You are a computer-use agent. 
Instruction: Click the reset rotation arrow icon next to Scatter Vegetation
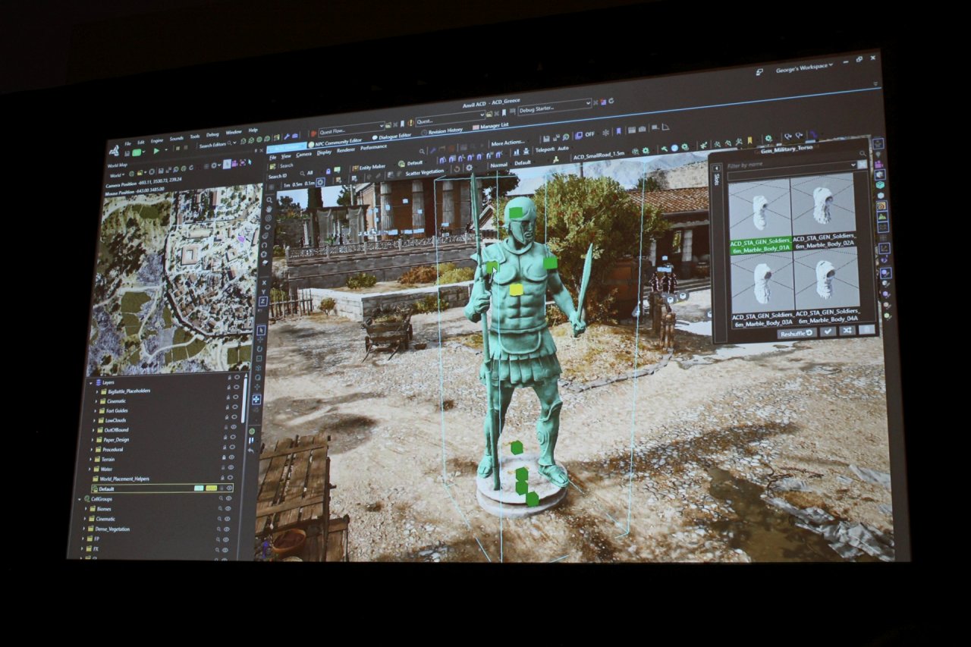(x=457, y=169)
